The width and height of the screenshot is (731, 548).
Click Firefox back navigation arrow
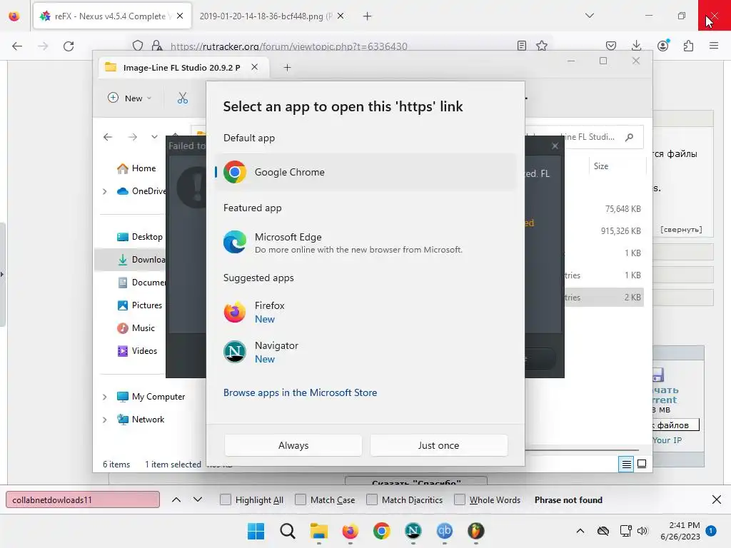17,46
